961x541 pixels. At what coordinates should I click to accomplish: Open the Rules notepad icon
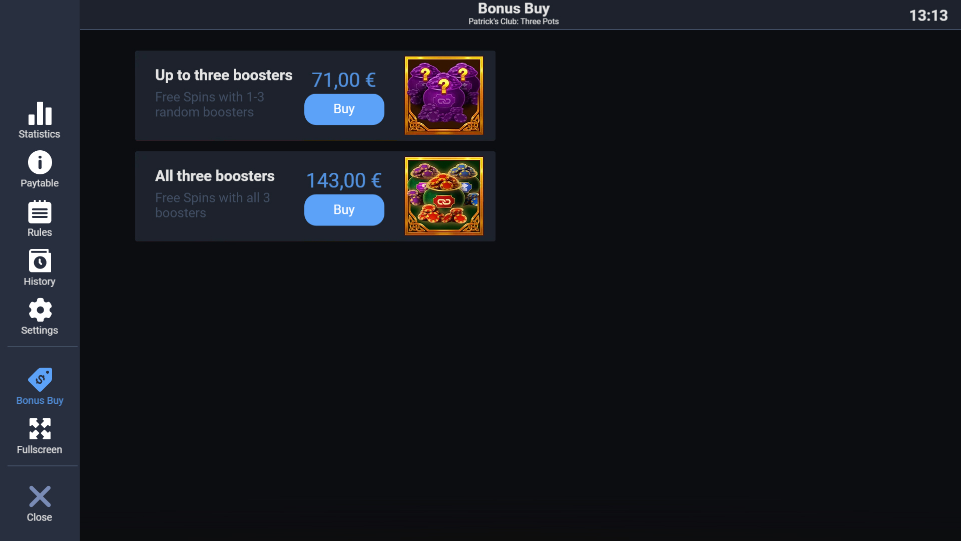[x=40, y=212]
